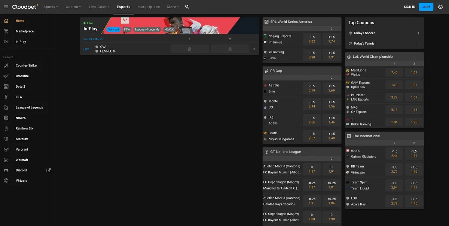Select the NBA2K filter chip in In-Play
This screenshot has height=226, width=449.
pyautogui.click(x=169, y=29)
